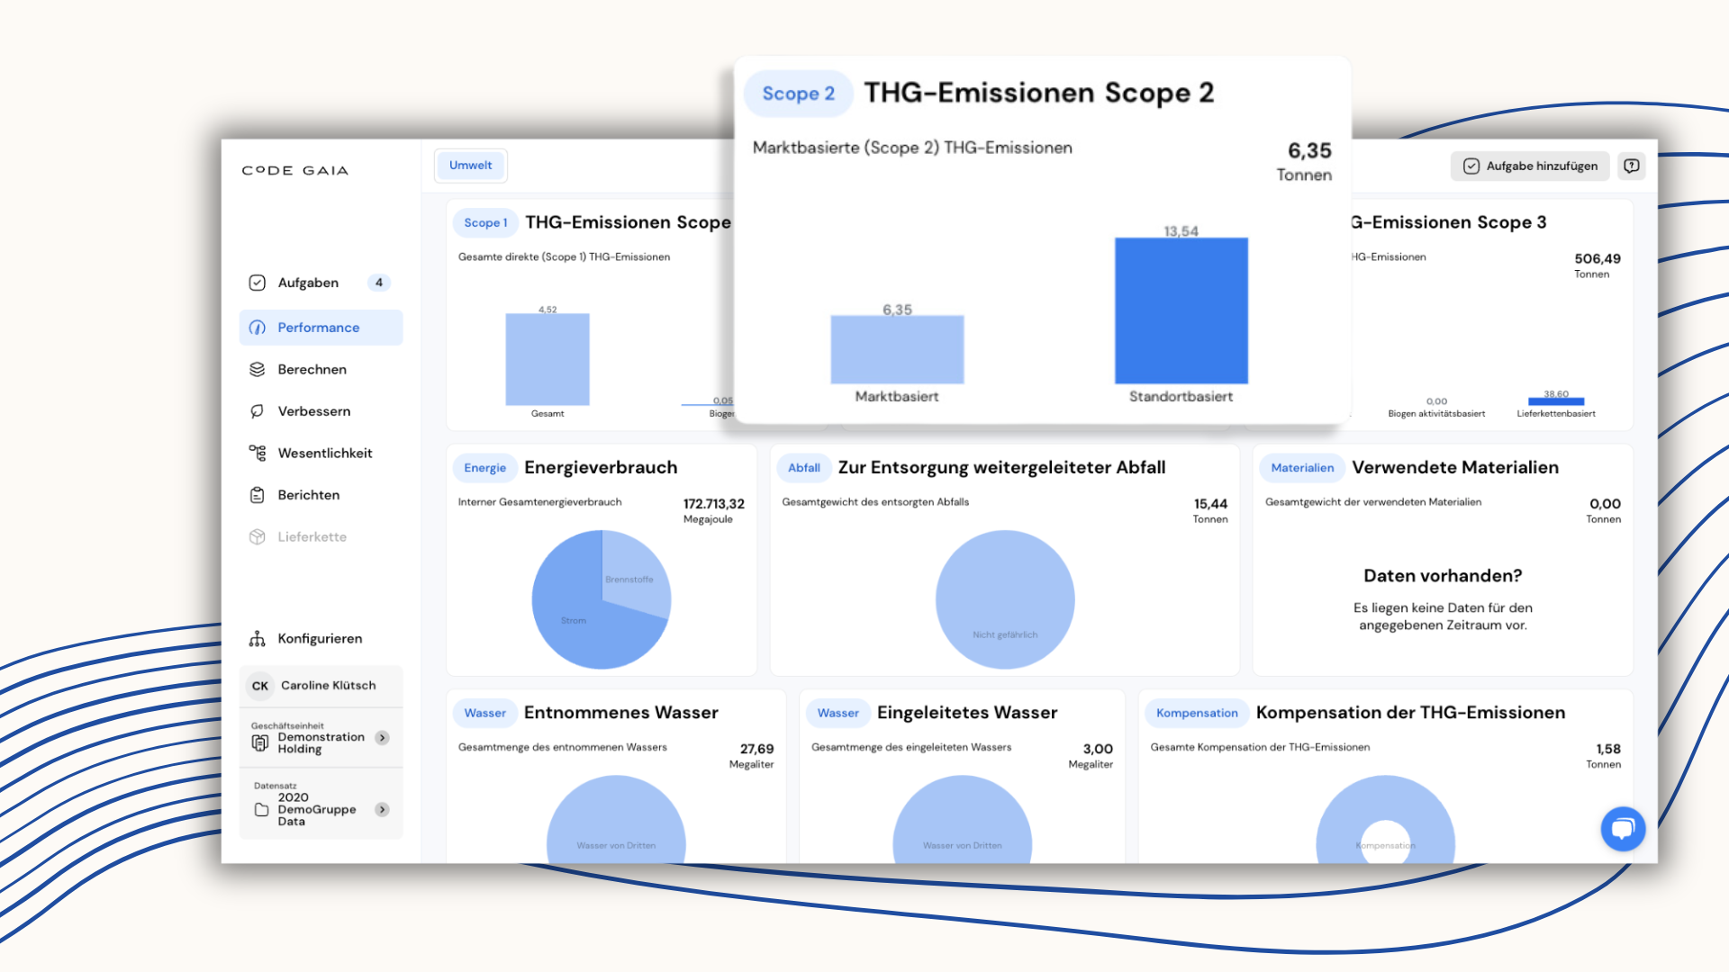Image resolution: width=1729 pixels, height=972 pixels.
Task: Click the Lieferkette box icon
Action: click(258, 536)
